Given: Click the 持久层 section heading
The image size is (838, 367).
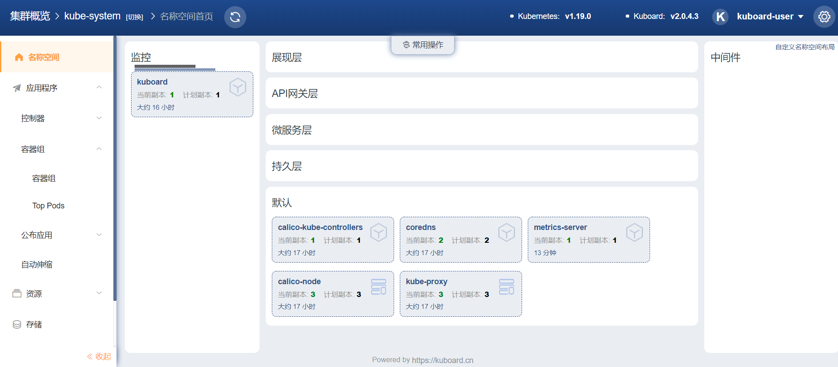Looking at the screenshot, I should click(x=287, y=166).
